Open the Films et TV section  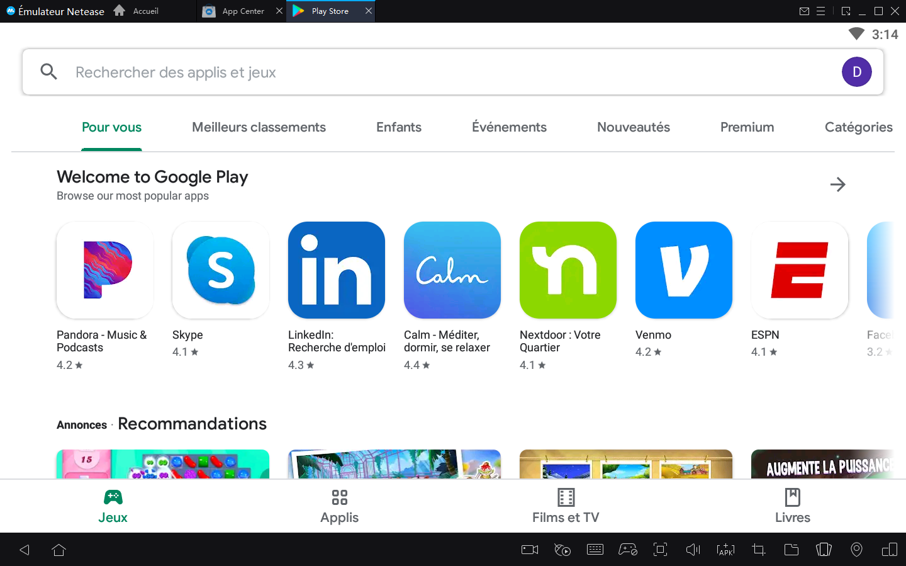[x=566, y=506]
